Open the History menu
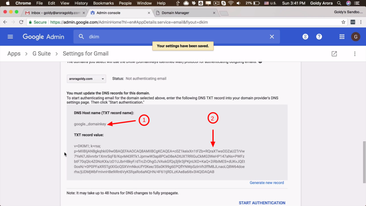The width and height of the screenshot is (366, 206). point(81,3)
